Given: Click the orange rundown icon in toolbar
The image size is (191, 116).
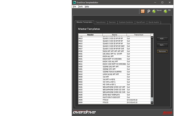Looking at the screenshot, I should pyautogui.click(x=143, y=11).
